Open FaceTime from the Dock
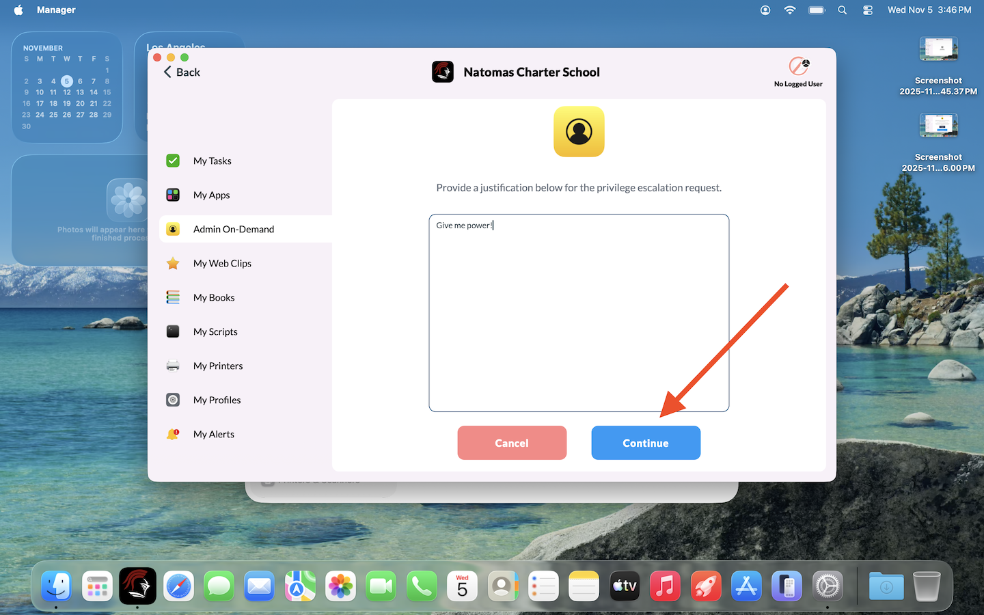Viewport: 984px width, 615px height. 381,586
